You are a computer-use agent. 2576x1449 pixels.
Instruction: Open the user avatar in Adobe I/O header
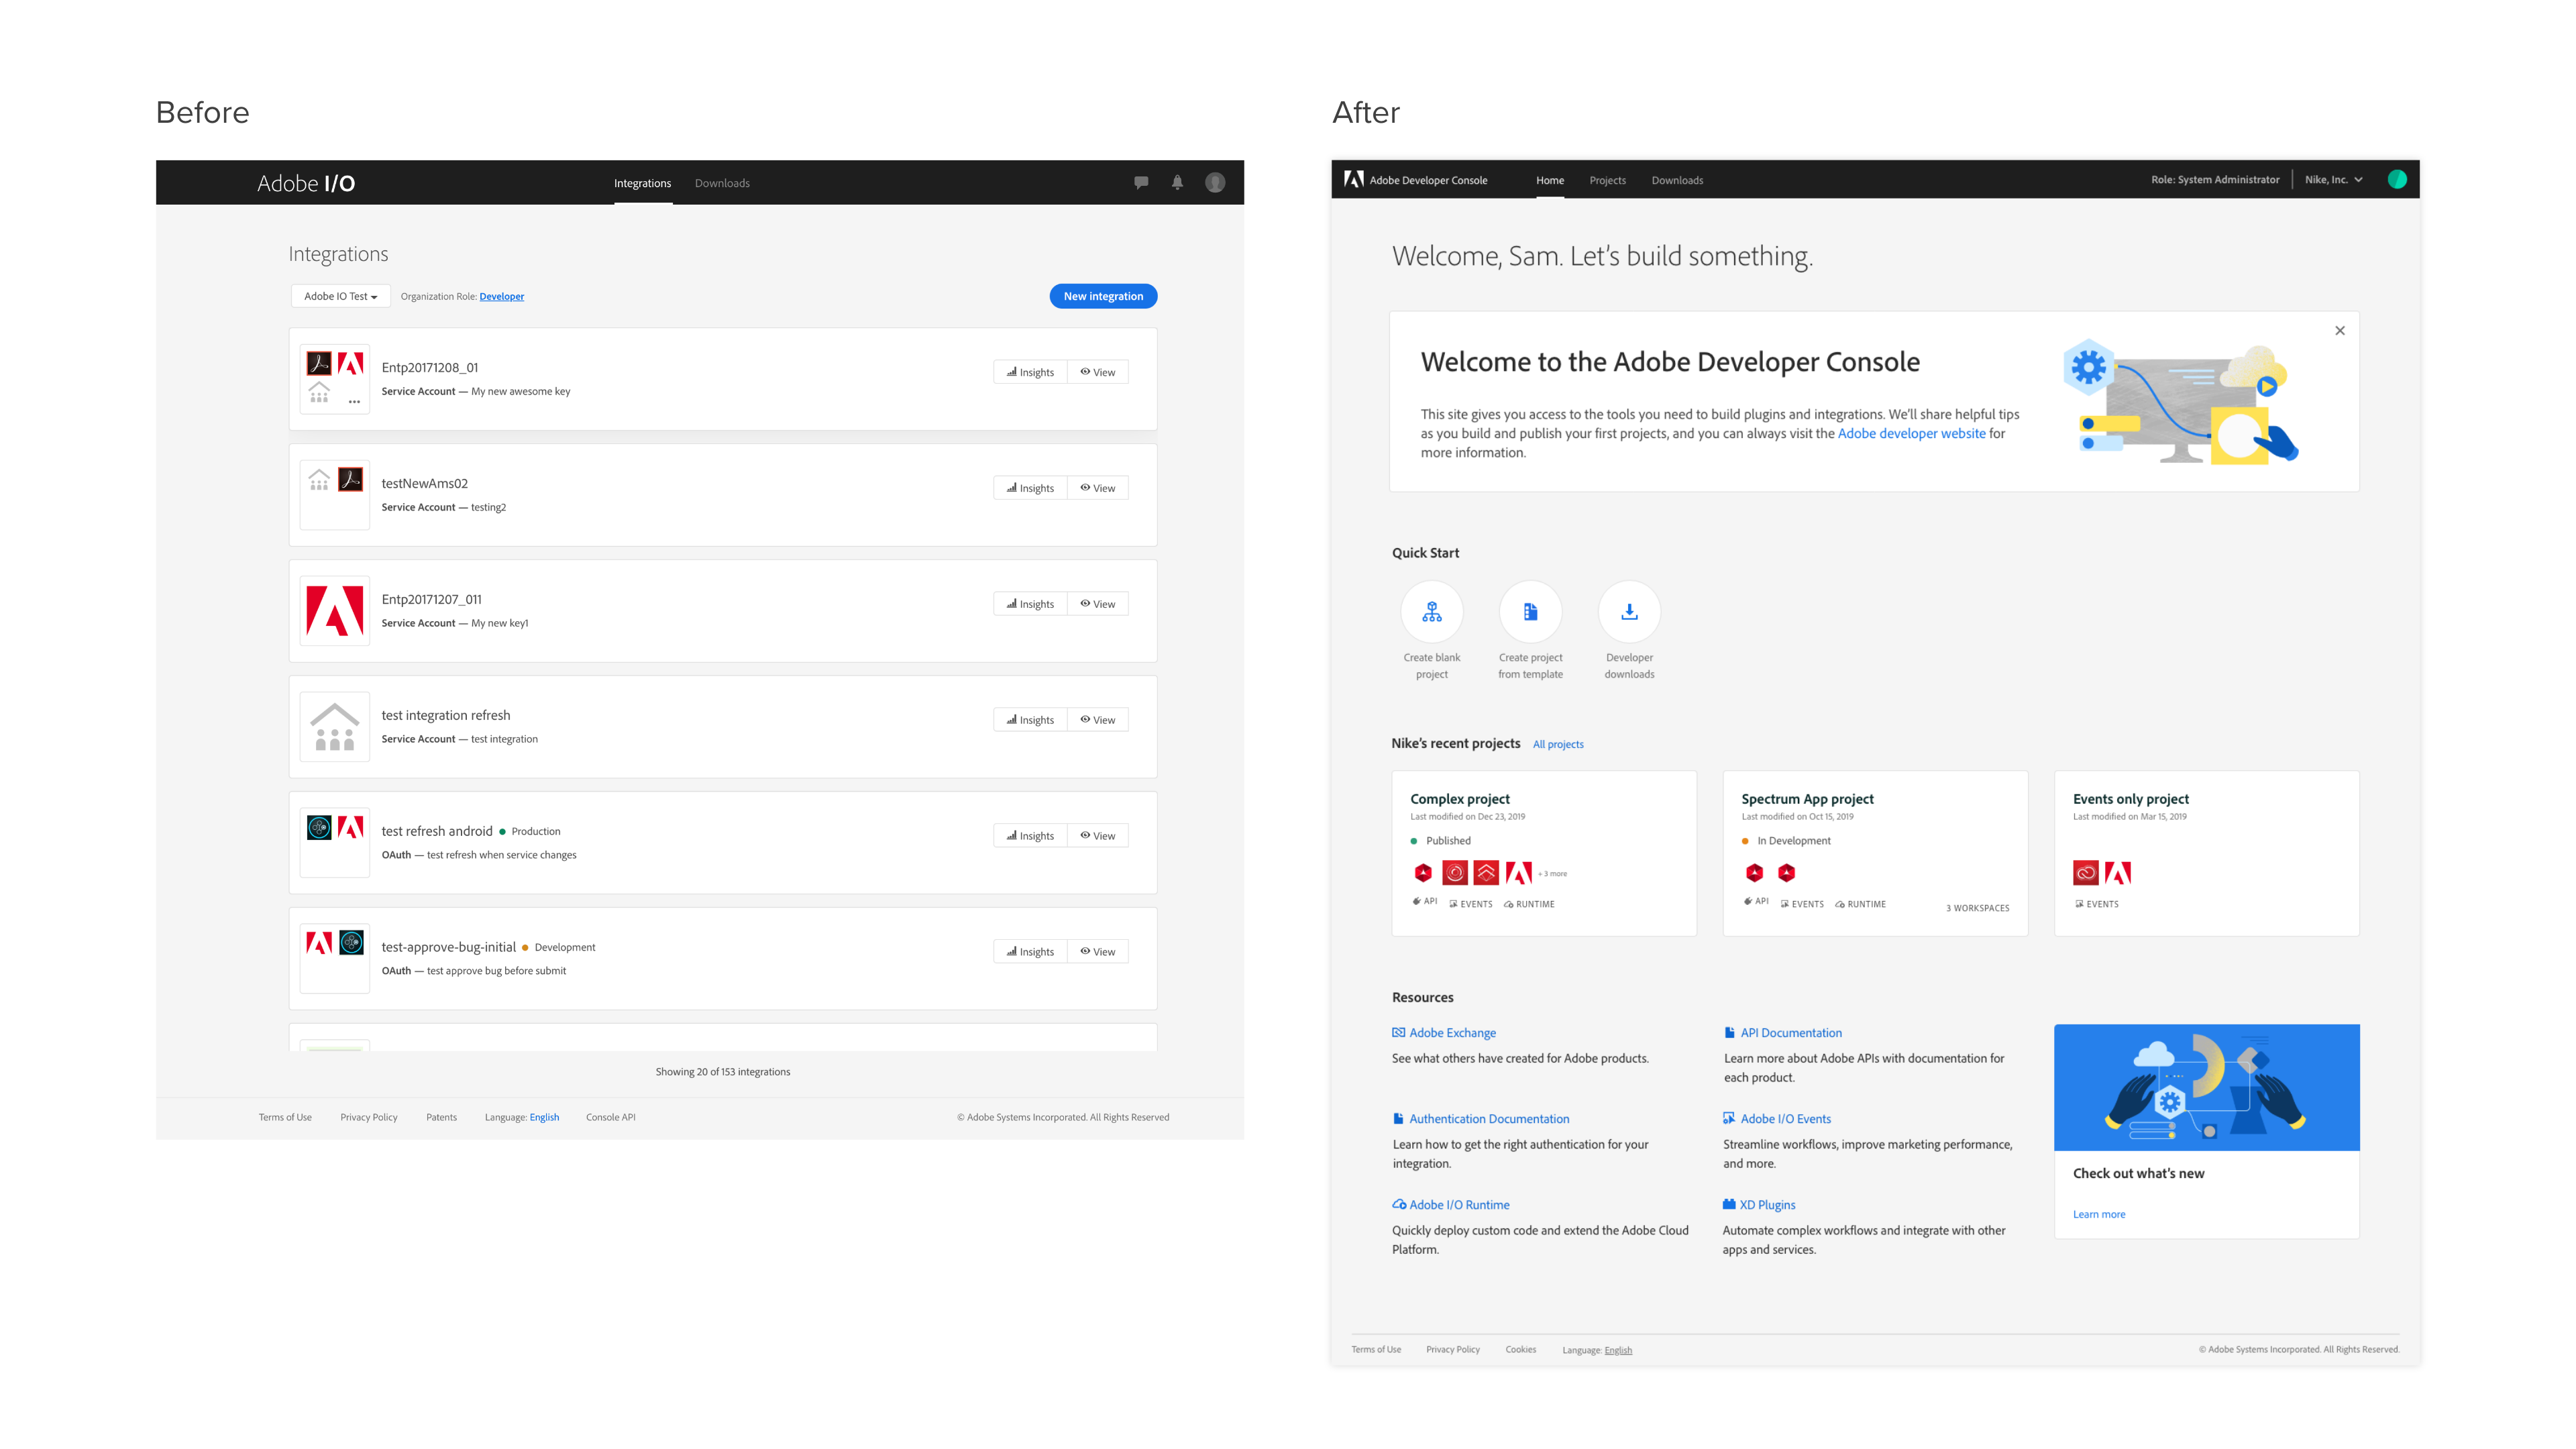(1215, 182)
